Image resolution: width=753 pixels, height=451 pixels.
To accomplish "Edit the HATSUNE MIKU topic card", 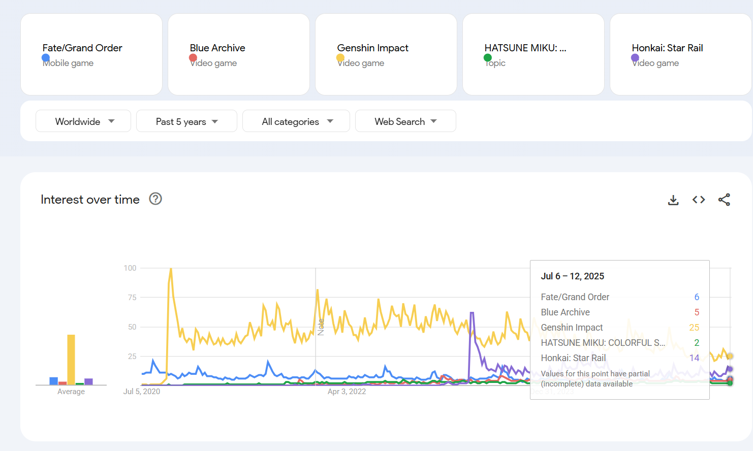I will [534, 54].
